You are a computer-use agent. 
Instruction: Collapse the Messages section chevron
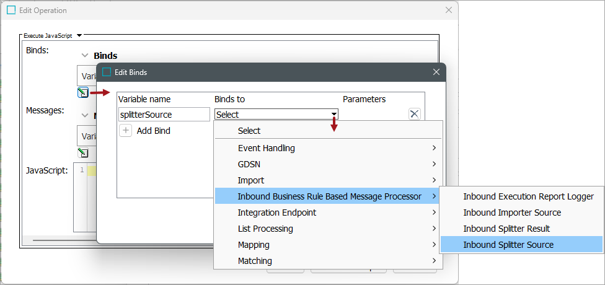click(85, 115)
